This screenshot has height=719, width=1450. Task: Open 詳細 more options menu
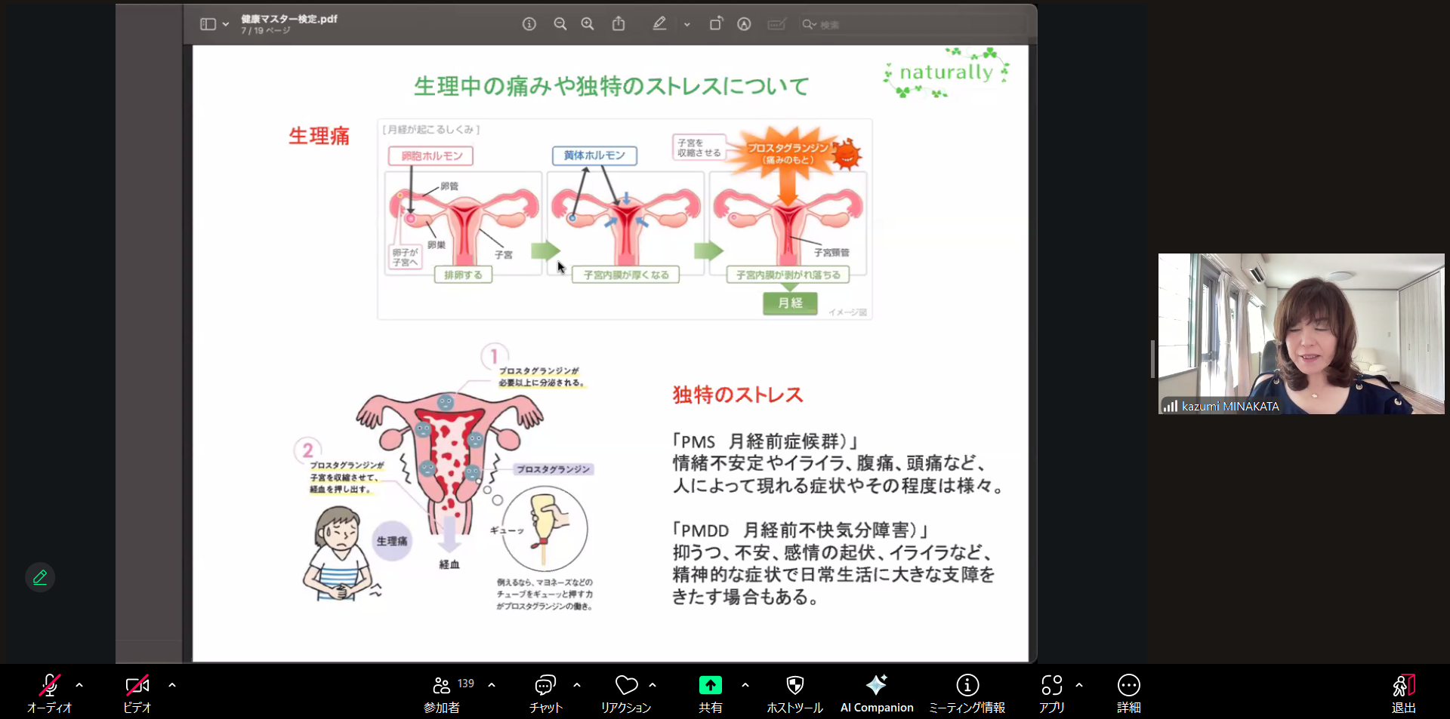pos(1128,693)
